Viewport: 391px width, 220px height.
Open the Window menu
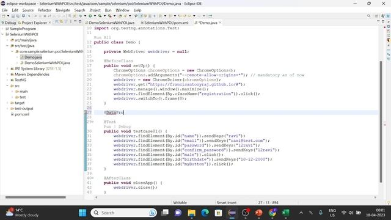(122, 10)
